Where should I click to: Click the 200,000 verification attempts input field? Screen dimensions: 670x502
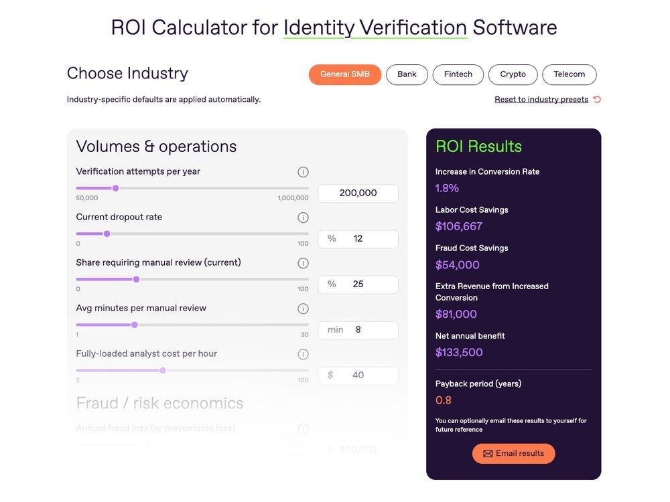pos(358,193)
